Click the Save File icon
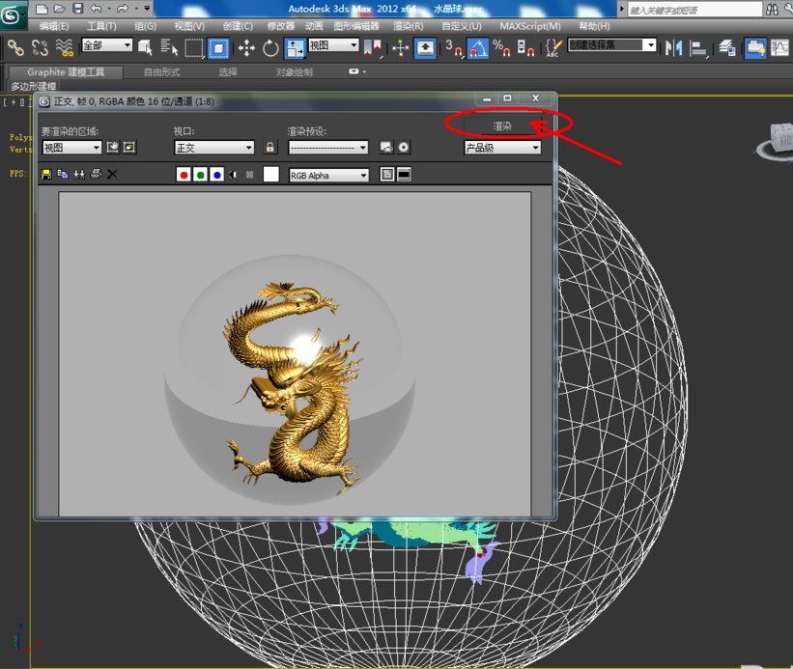Screen dimensions: 793x669 point(78,9)
